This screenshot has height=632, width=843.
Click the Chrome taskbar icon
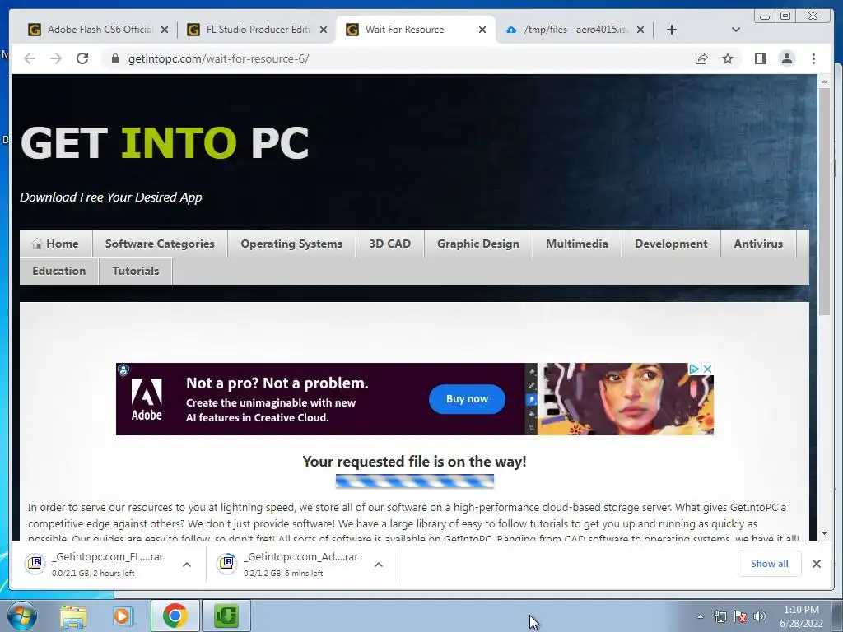(175, 616)
